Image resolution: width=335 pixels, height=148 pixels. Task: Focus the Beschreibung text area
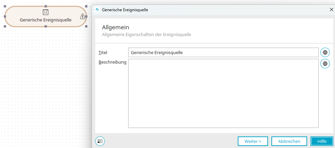[223, 93]
